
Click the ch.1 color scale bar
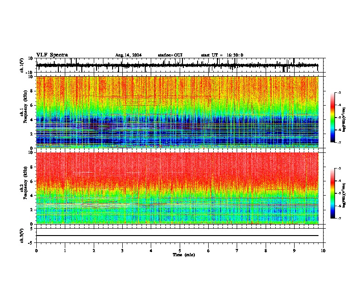[333, 118]
